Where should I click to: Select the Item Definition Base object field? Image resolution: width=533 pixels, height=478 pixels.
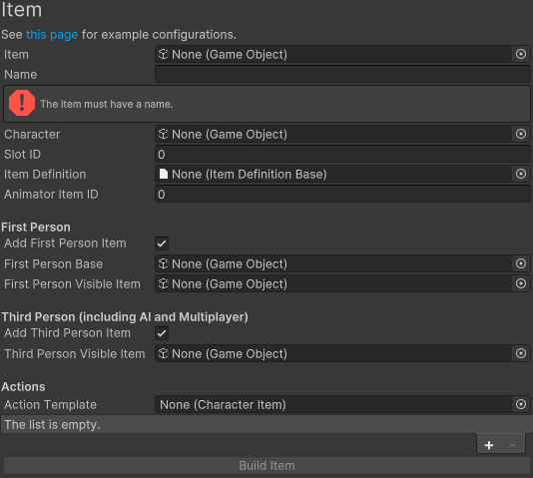(333, 174)
